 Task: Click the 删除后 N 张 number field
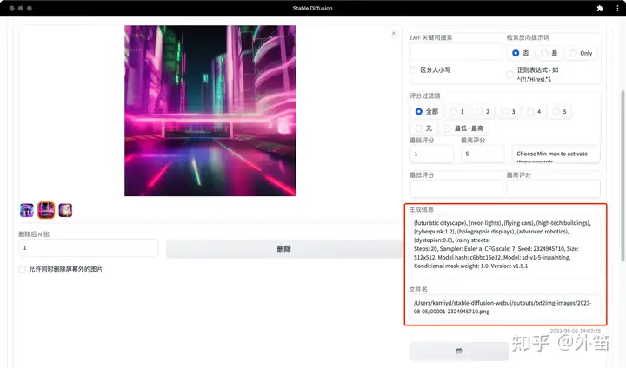[x=89, y=248]
